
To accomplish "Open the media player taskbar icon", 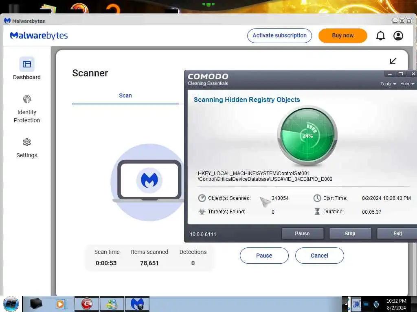I will 60,304.
